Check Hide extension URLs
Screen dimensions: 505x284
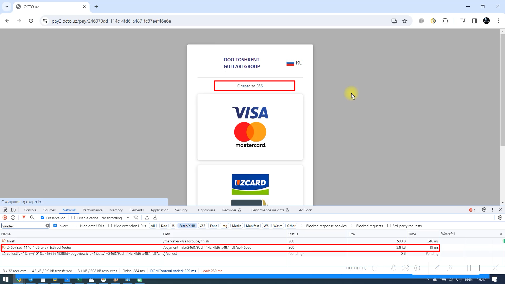(x=110, y=226)
